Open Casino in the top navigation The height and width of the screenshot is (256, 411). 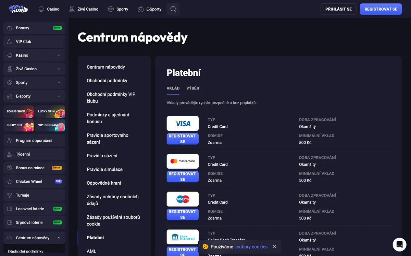click(49, 9)
